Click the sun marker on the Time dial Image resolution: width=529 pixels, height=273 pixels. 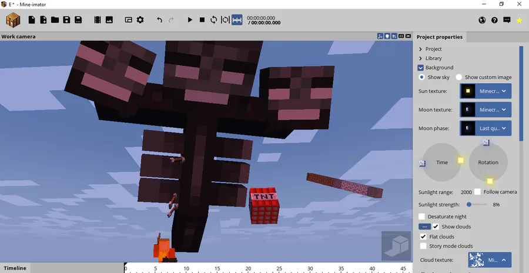click(x=460, y=161)
